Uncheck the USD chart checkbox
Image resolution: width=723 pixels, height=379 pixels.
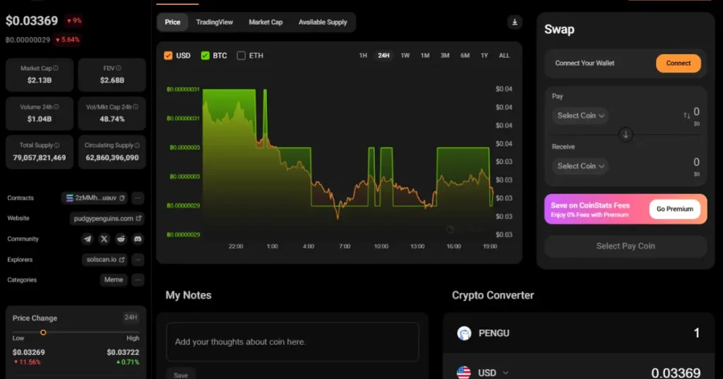(168, 56)
